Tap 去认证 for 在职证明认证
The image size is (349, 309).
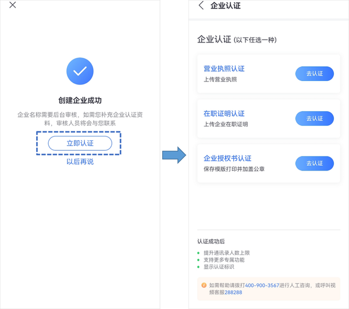pyautogui.click(x=315, y=119)
